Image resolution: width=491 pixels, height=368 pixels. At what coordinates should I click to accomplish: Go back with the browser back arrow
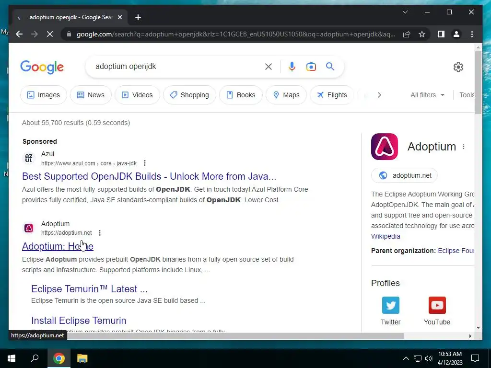[19, 34]
